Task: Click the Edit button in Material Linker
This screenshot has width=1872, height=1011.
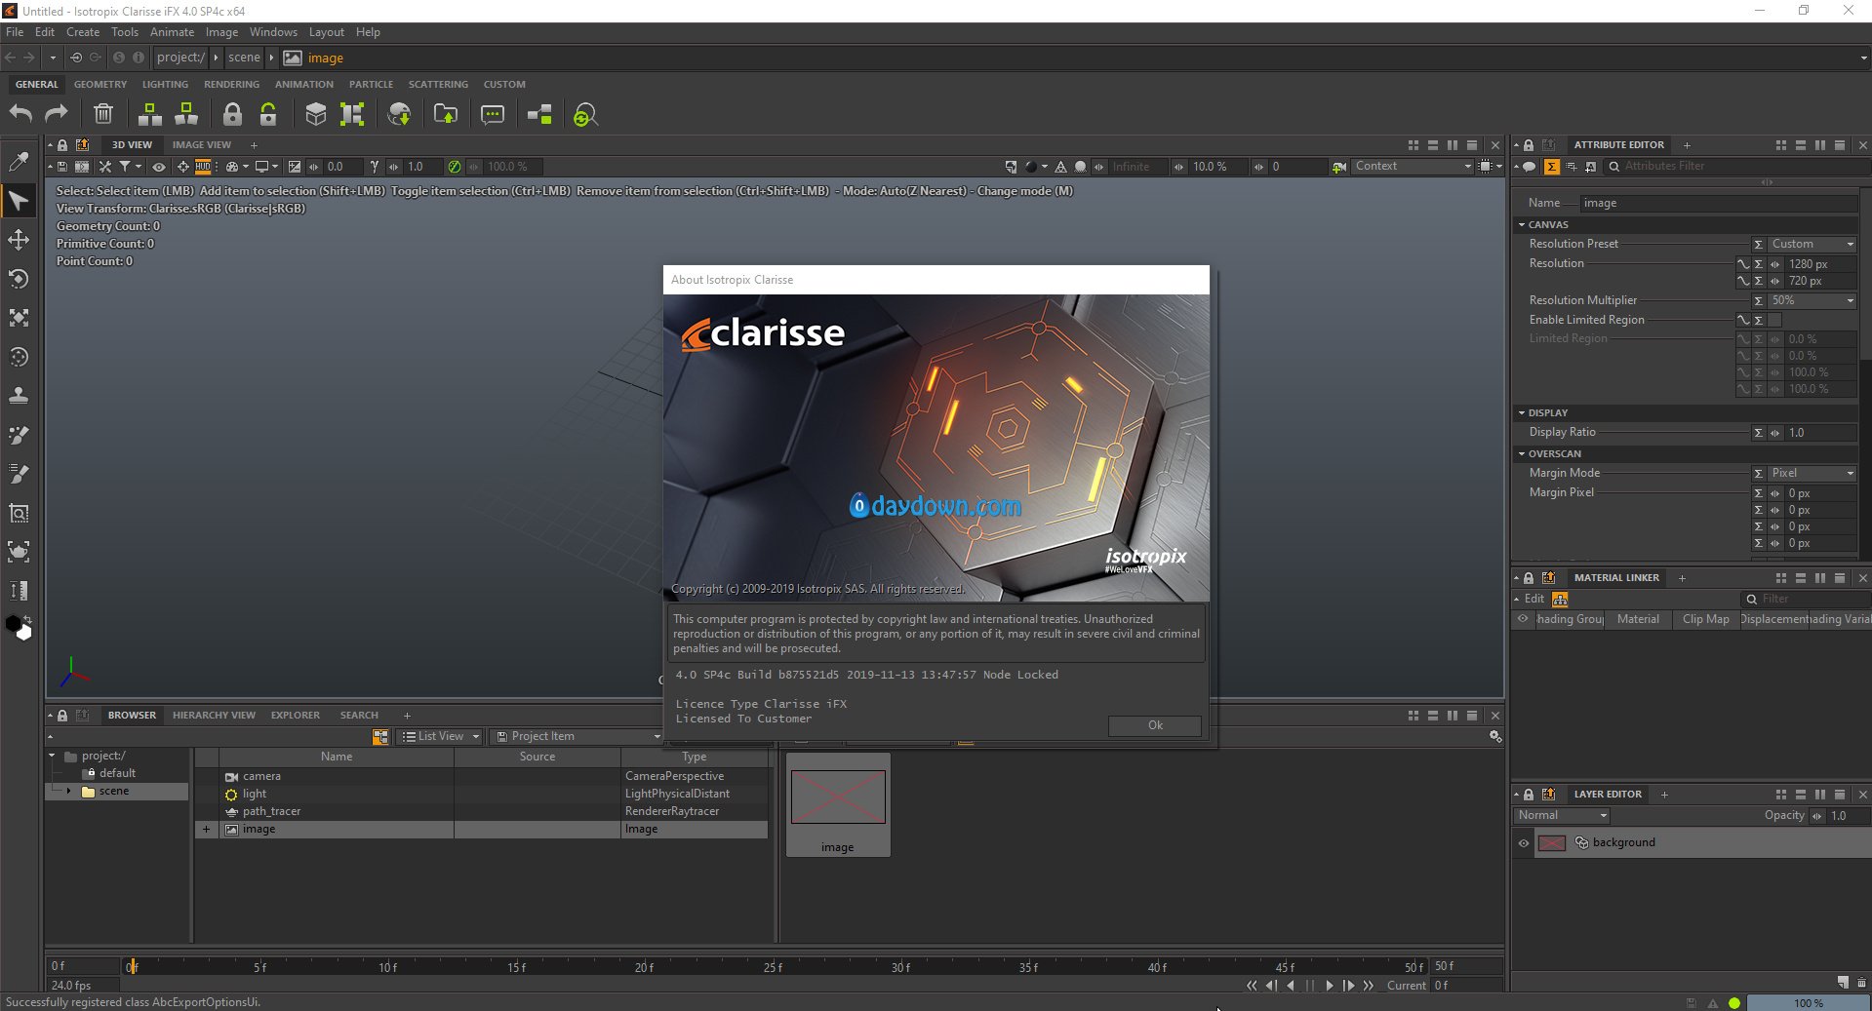Action: click(x=1534, y=599)
